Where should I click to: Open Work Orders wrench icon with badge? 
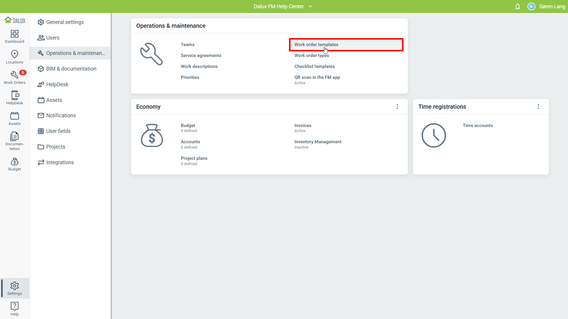[x=14, y=77]
